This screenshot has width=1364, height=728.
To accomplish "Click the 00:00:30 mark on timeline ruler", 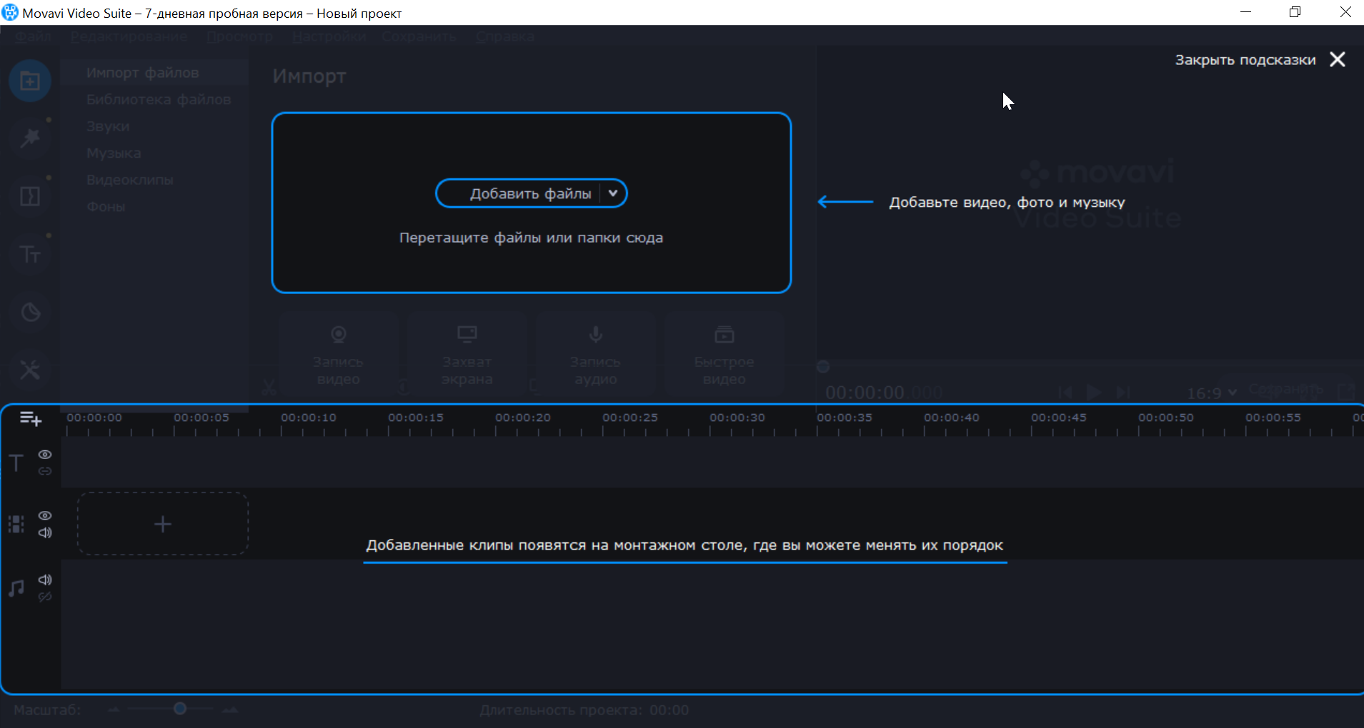I will pos(737,418).
